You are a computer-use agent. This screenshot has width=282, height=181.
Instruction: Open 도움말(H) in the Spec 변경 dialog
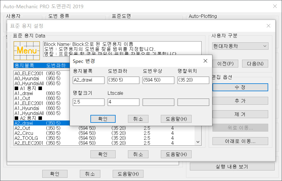[x=176, y=119]
